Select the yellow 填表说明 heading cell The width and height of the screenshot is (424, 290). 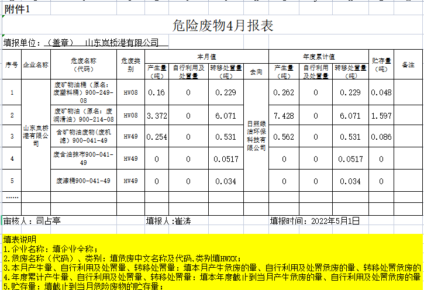click(x=20, y=240)
